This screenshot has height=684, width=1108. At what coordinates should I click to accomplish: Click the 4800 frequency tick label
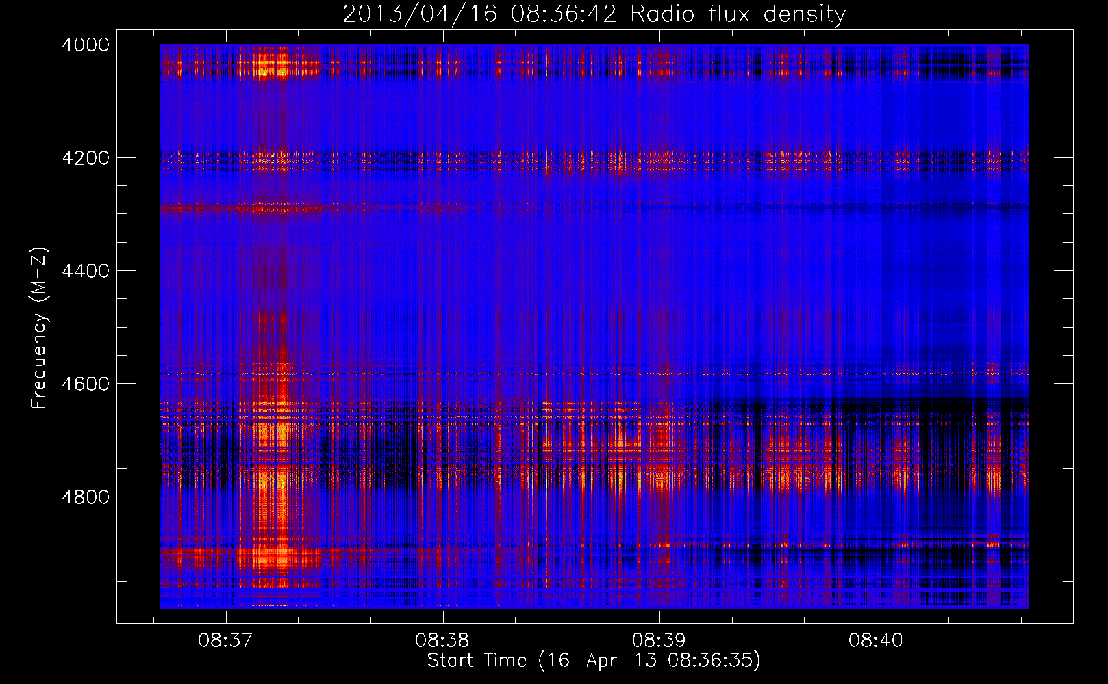86,497
